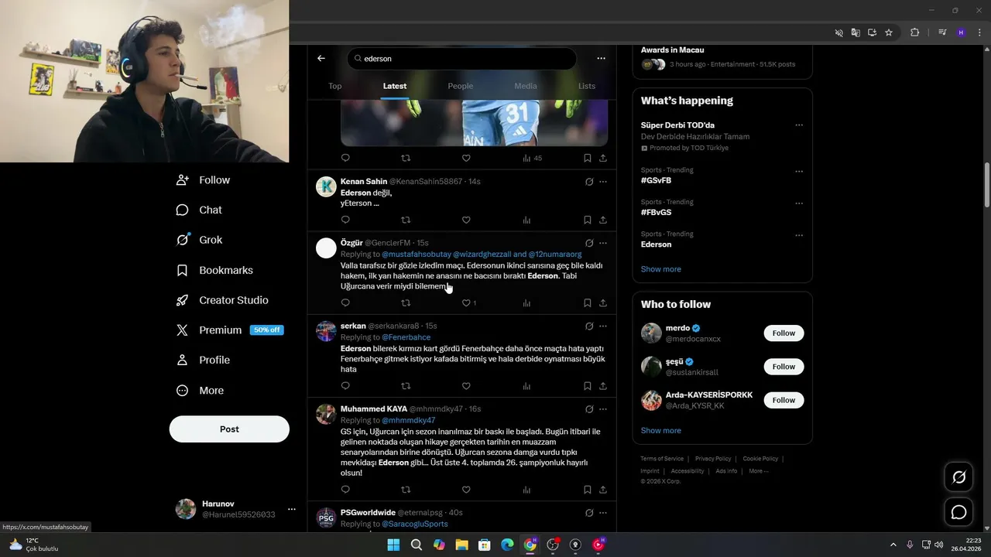Screen dimensions: 991x557
Task: Open options for #GSvFB trend
Action: tap(799, 172)
